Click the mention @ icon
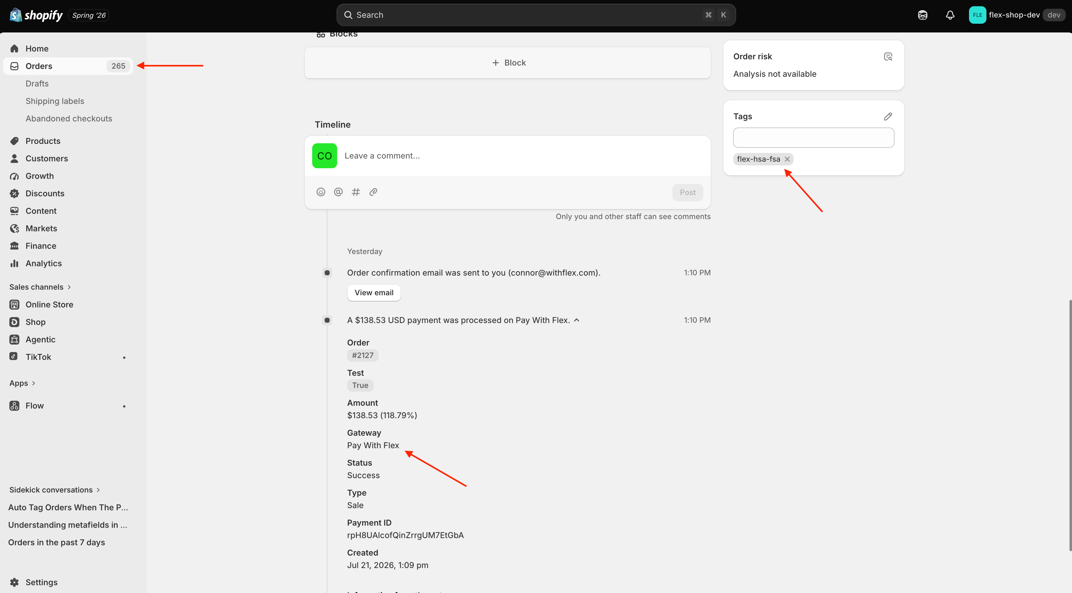Screen dimensions: 1072x593 [338, 192]
